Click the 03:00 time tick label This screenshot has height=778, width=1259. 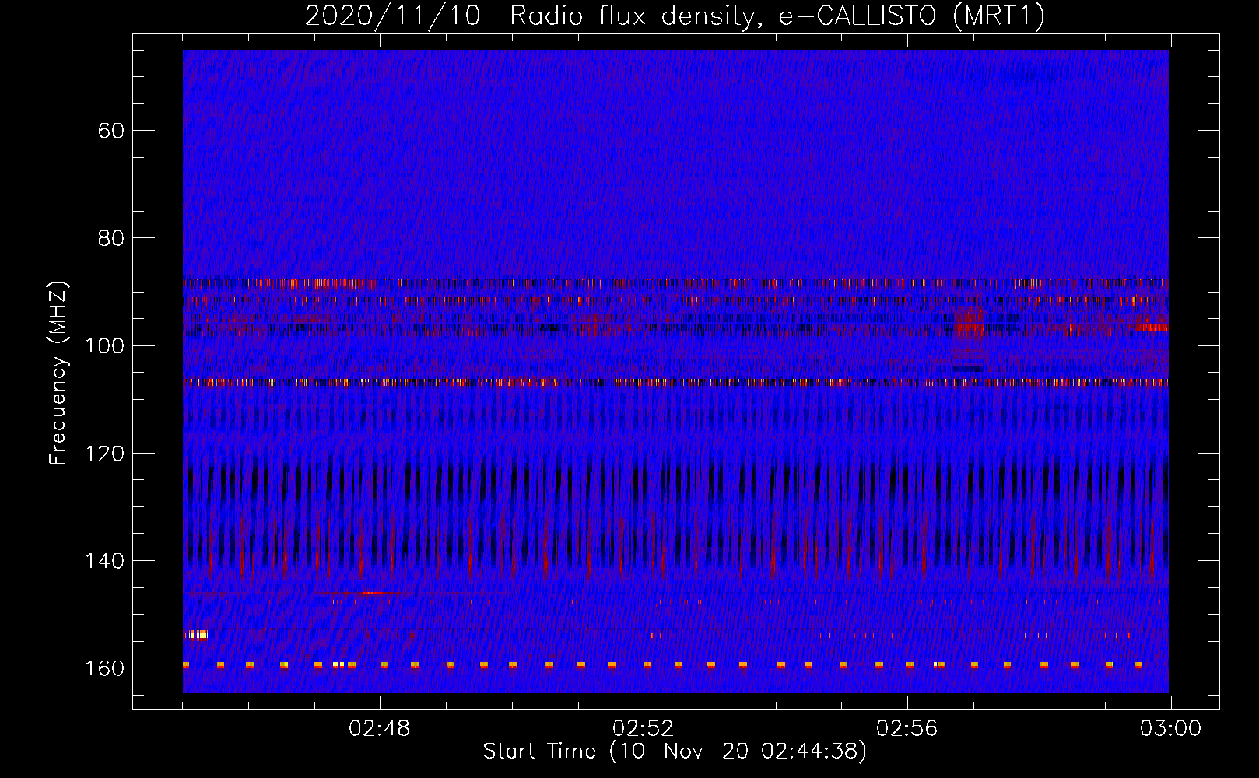point(1171,729)
